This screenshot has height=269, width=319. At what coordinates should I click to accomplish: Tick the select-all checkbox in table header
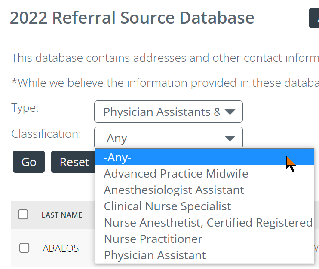click(23, 215)
